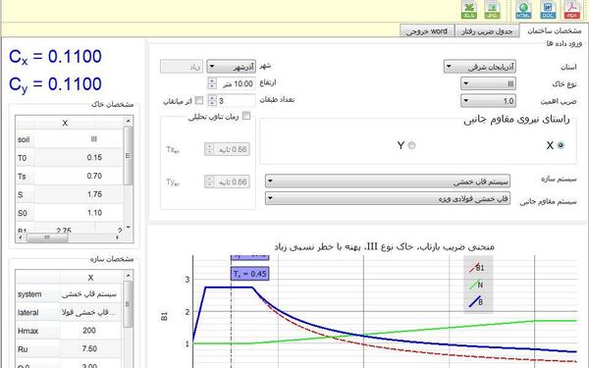The height and width of the screenshot is (368, 589).
Task: Click soil table horizontal scrollbar thumb
Action: click(x=47, y=237)
